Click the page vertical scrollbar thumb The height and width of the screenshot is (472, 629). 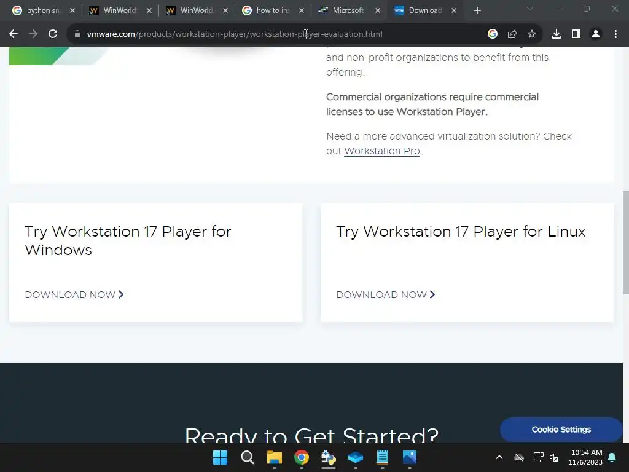(626, 243)
